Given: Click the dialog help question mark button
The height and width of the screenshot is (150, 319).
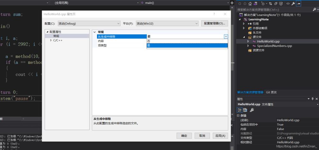Looking at the screenshot, I should 214,14.
